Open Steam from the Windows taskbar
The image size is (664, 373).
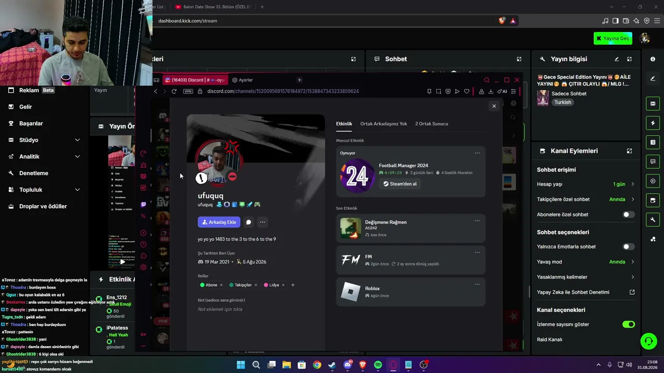332,365
